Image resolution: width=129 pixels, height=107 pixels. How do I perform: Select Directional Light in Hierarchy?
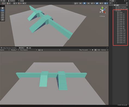122,9
